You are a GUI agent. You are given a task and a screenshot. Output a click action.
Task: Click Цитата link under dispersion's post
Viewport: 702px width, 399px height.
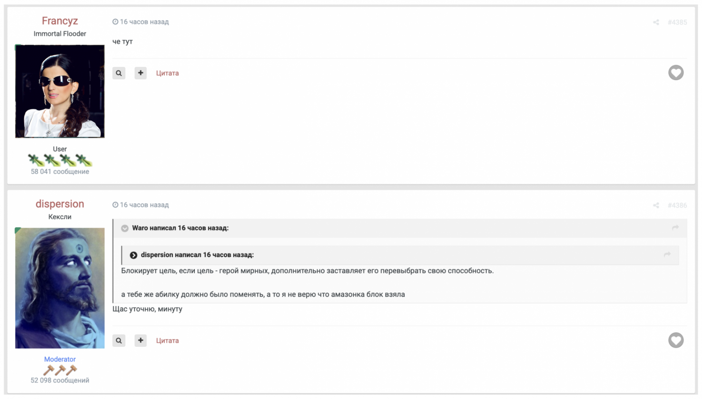(167, 340)
